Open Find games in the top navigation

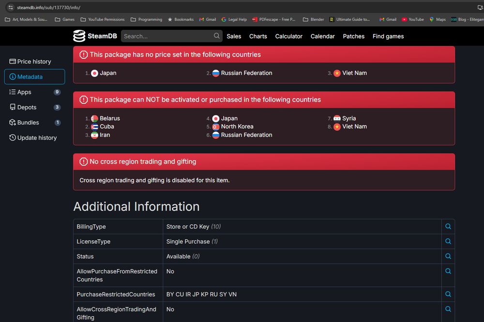[388, 36]
